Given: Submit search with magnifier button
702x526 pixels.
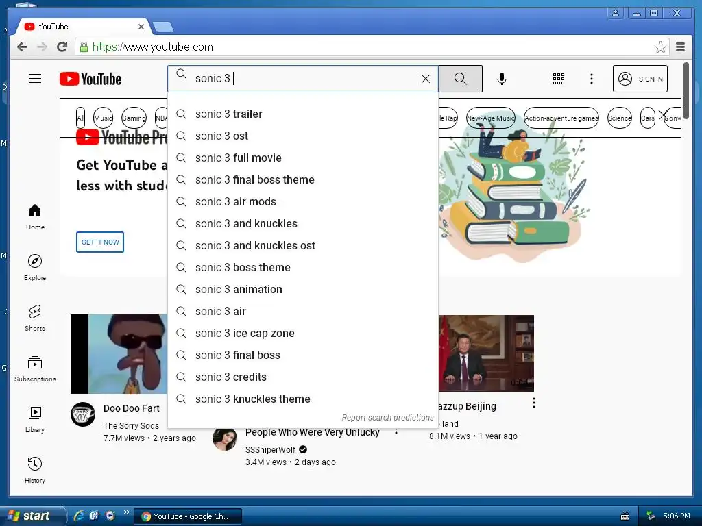Looking at the screenshot, I should [460, 79].
